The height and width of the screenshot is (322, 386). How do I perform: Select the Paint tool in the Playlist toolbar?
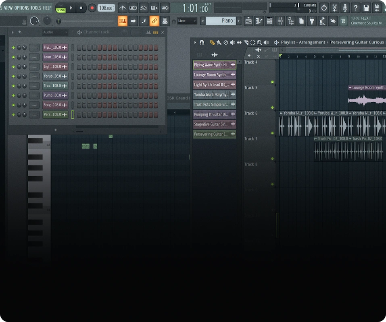click(x=218, y=42)
